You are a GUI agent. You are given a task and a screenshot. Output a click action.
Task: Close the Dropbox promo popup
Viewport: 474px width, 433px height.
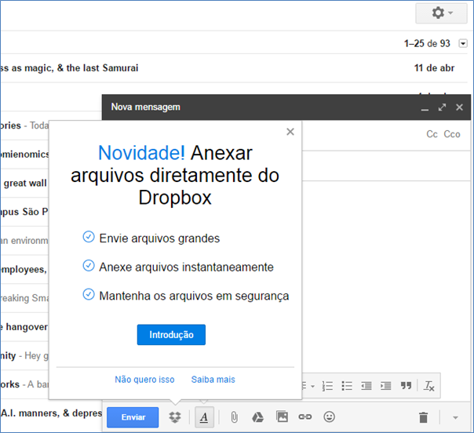pos(290,132)
